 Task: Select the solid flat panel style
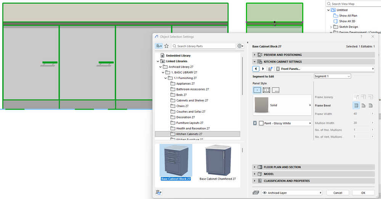click(257, 90)
